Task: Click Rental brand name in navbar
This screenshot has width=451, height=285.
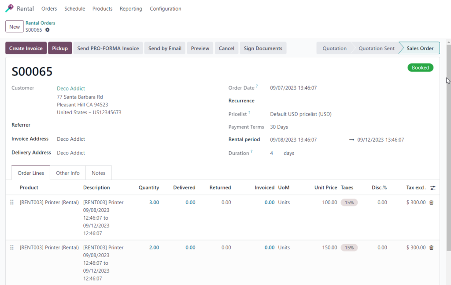Action: (x=25, y=9)
